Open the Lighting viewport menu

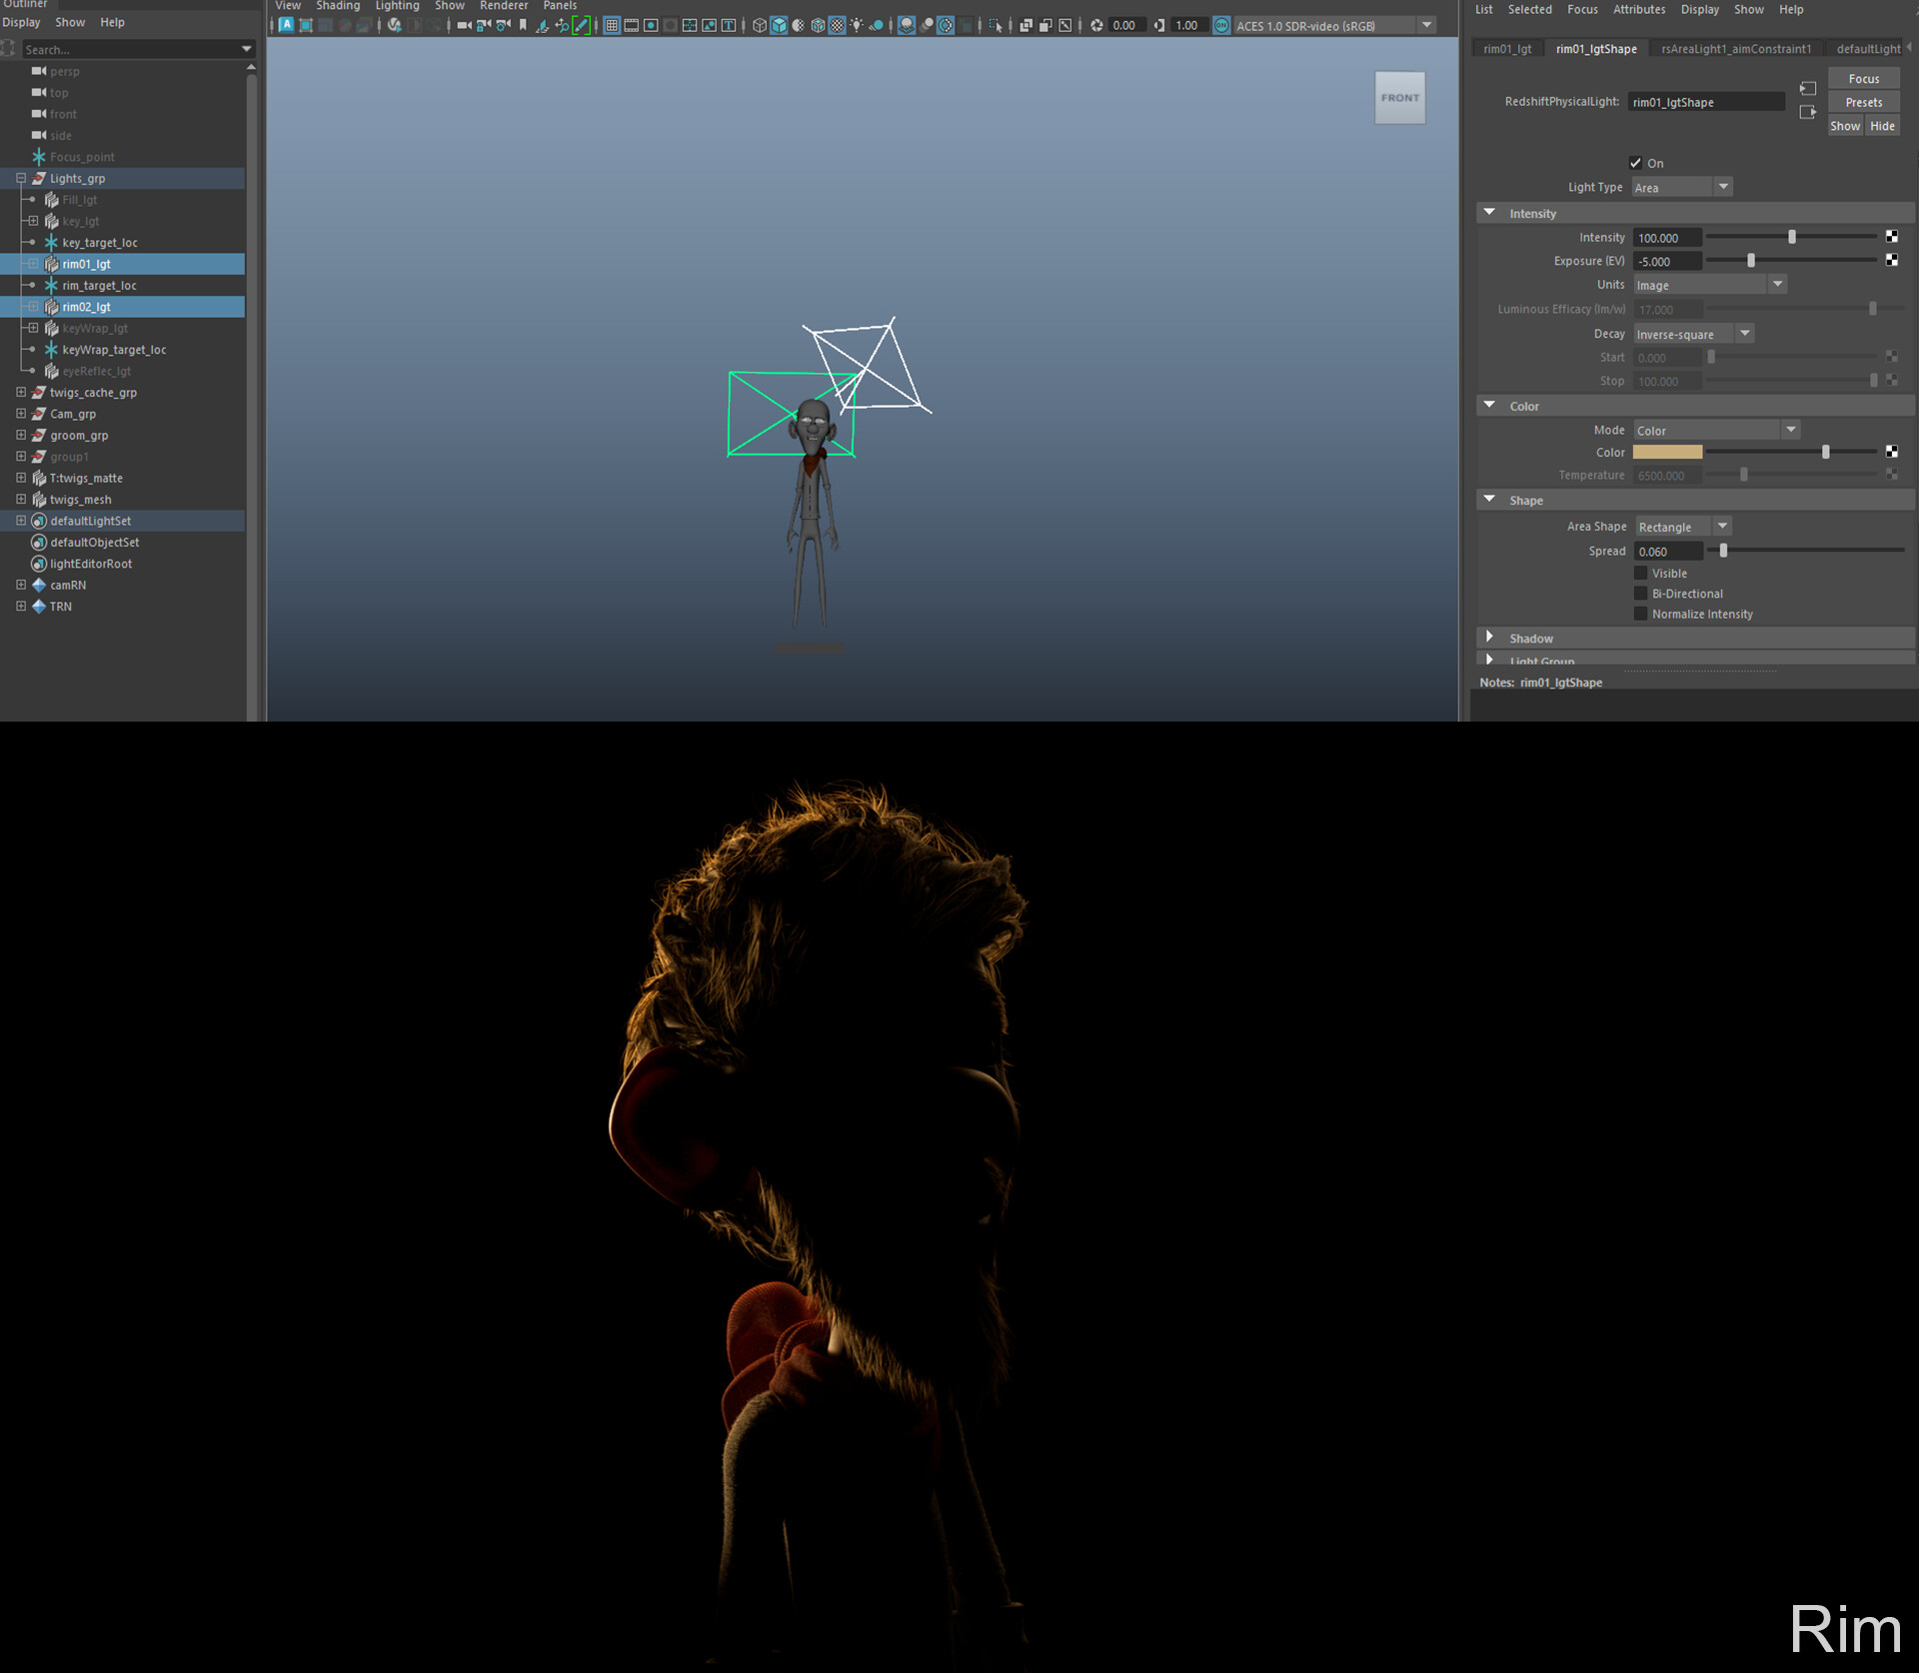pyautogui.click(x=397, y=6)
